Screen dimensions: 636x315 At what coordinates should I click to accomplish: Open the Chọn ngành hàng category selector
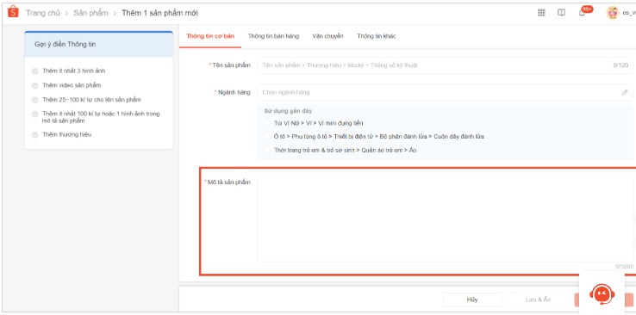click(x=445, y=92)
